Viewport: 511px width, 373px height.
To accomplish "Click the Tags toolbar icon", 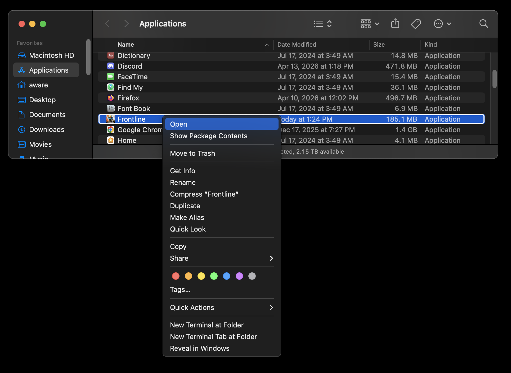I will point(415,24).
